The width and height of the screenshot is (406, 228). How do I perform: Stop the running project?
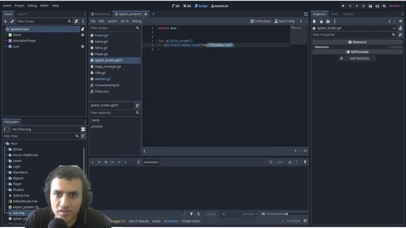(357, 6)
